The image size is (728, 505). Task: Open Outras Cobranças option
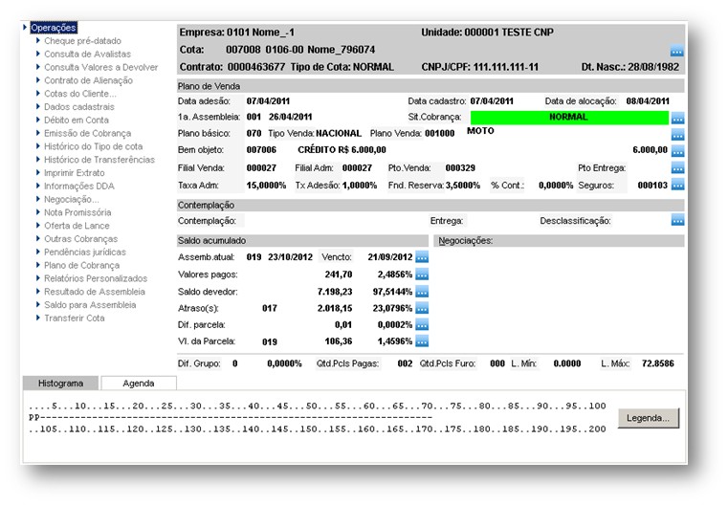coord(80,239)
